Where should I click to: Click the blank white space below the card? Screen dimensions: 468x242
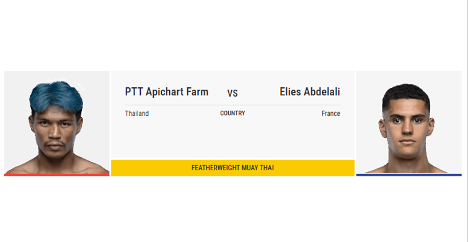point(234,209)
